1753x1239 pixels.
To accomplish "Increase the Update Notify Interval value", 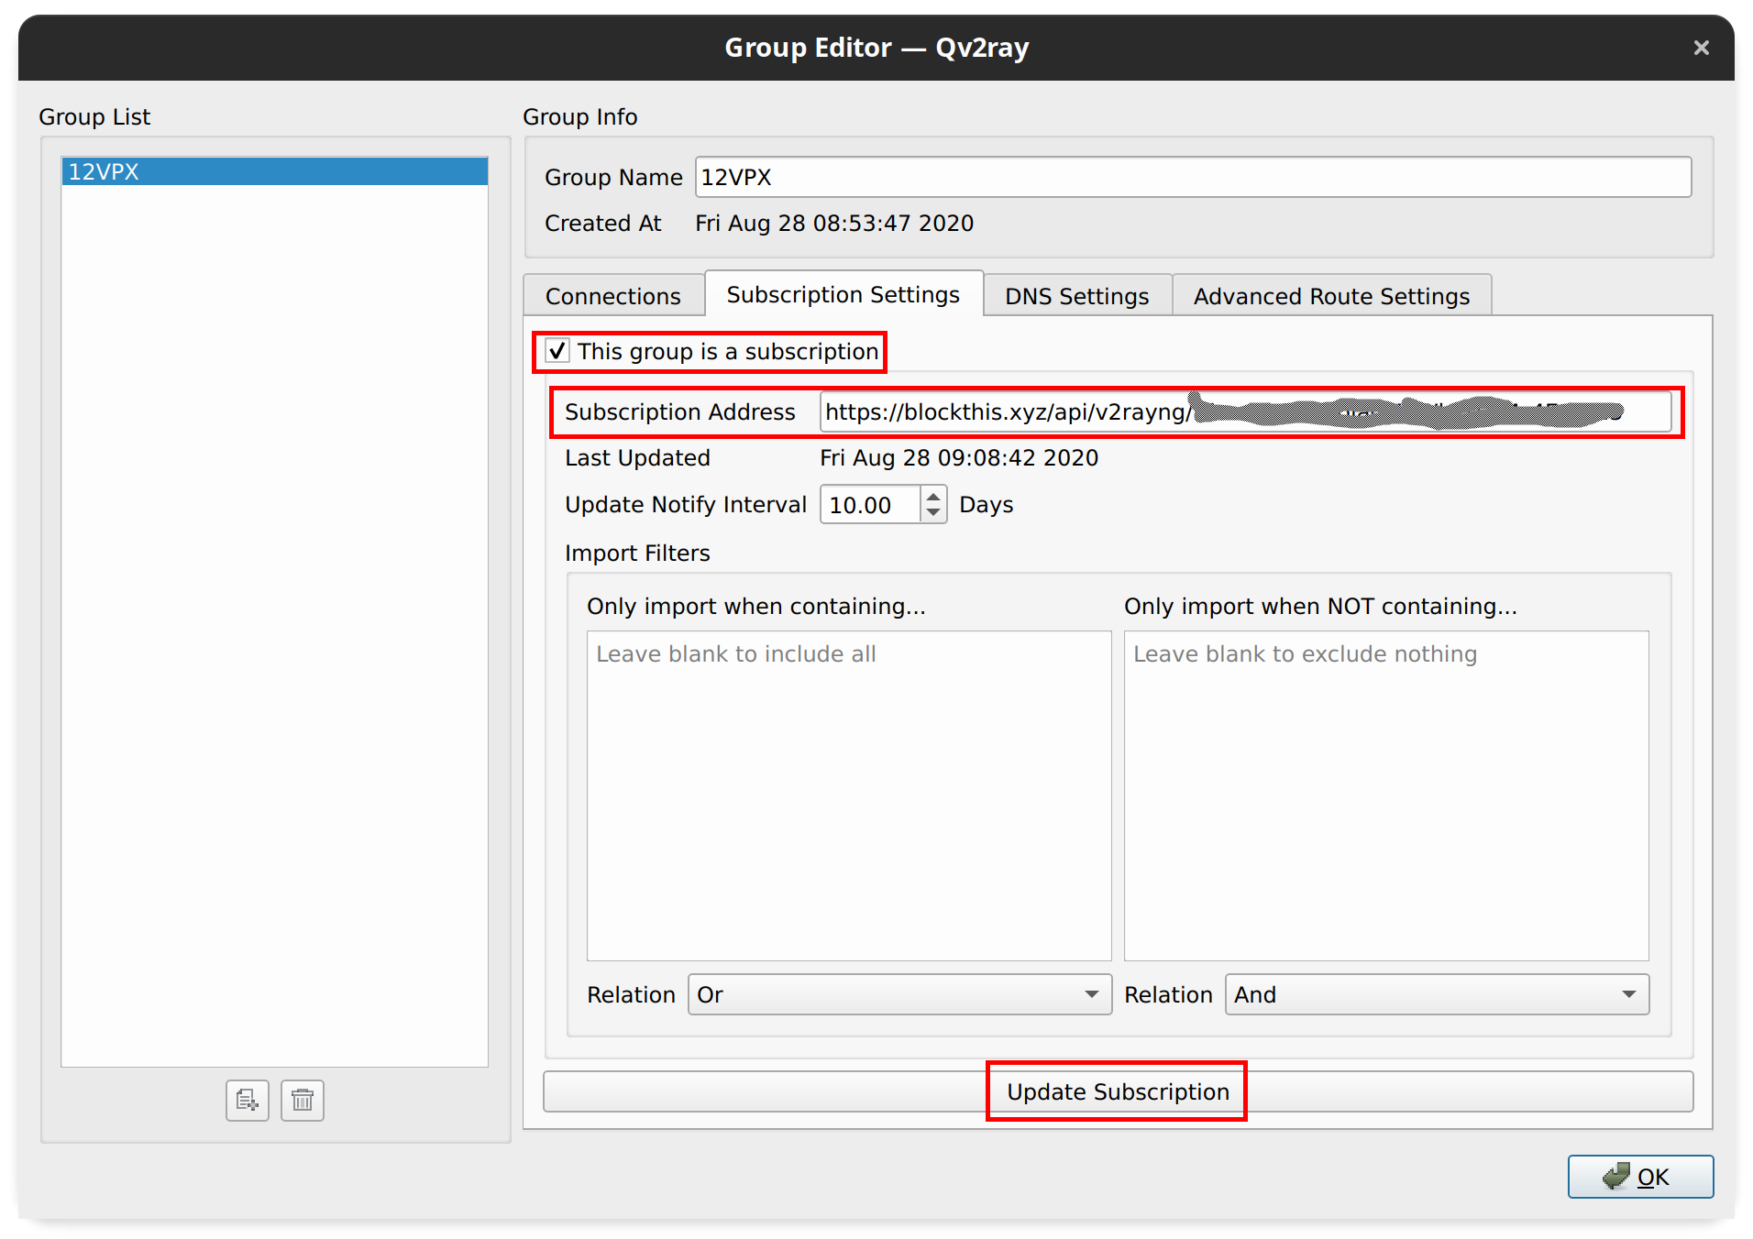I will pos(933,496).
